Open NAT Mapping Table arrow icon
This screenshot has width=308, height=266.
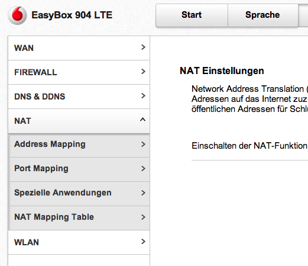click(143, 217)
